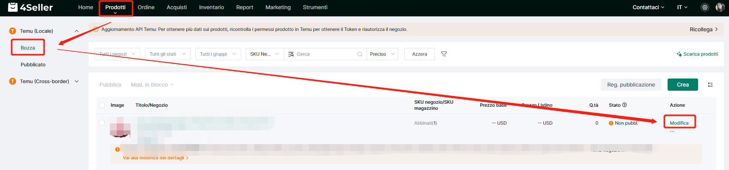Screen dimensions: 729x170
Task: Open the Preciso match mode dropdown
Action: coord(383,54)
